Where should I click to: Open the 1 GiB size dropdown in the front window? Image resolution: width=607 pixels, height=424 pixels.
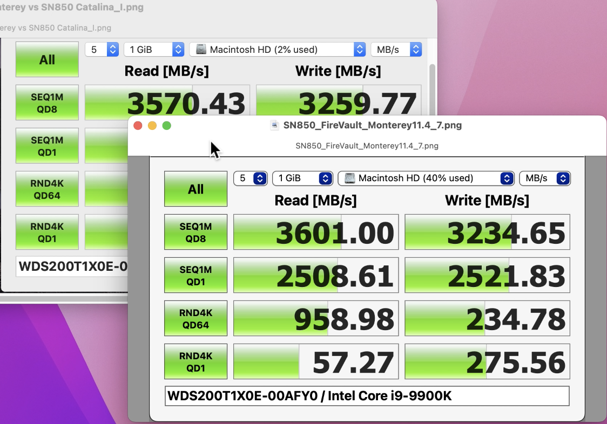303,179
